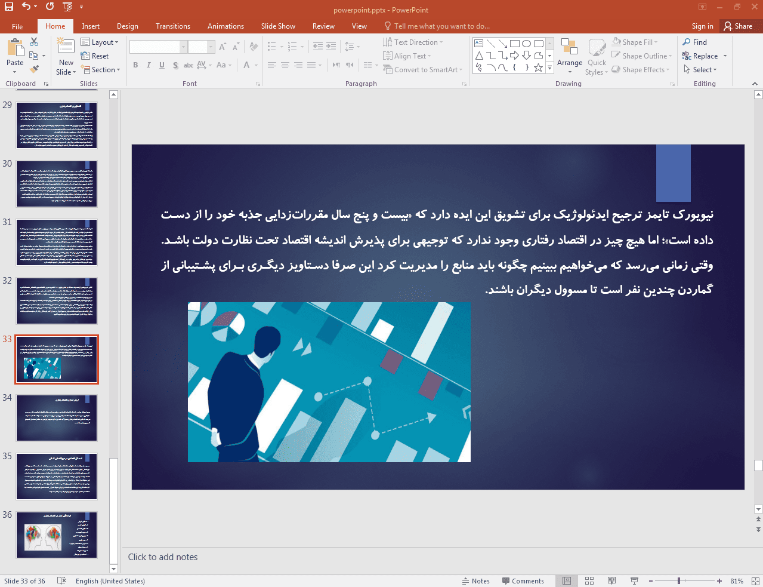Click Align Text button
Viewport: 763px width, 587px height.
pos(407,56)
